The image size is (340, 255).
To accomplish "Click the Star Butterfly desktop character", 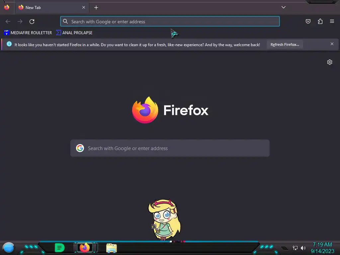I will (x=165, y=219).
